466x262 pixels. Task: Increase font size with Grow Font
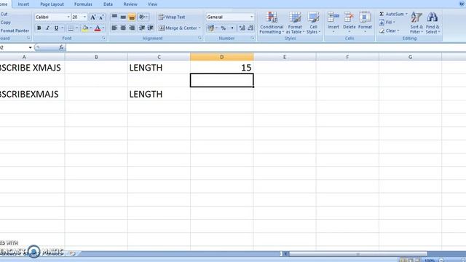point(93,17)
